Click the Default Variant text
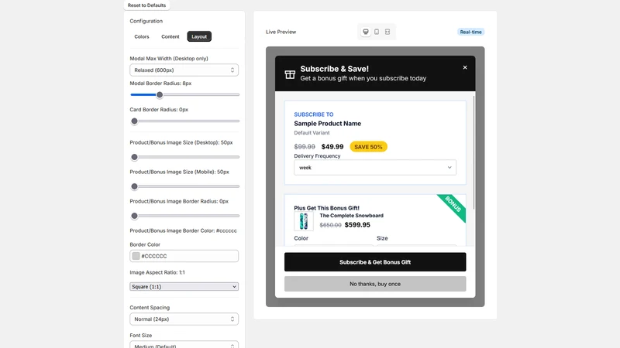Screen dimensions: 620x348 312,133
